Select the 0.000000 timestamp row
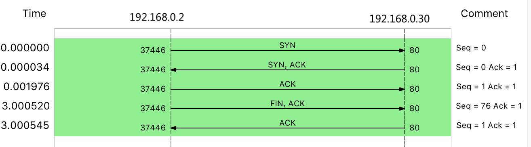 click(x=25, y=48)
